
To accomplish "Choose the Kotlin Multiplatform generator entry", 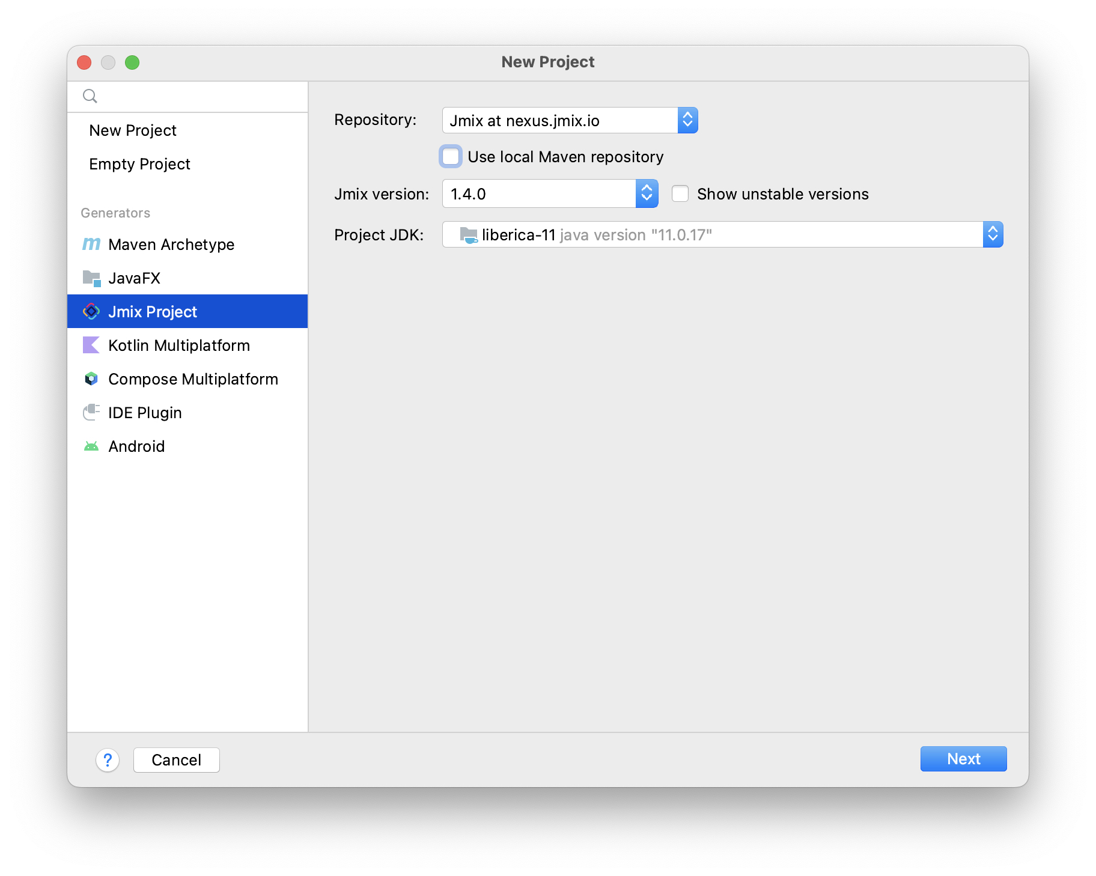I will 179,345.
